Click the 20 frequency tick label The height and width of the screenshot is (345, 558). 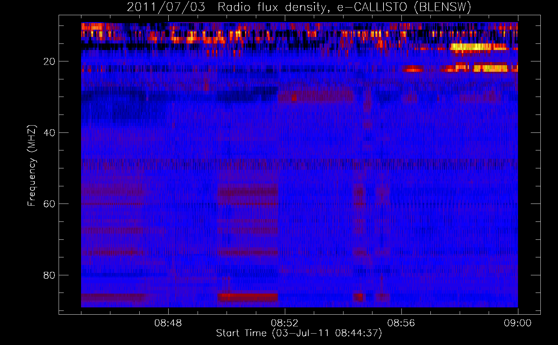tap(49, 61)
